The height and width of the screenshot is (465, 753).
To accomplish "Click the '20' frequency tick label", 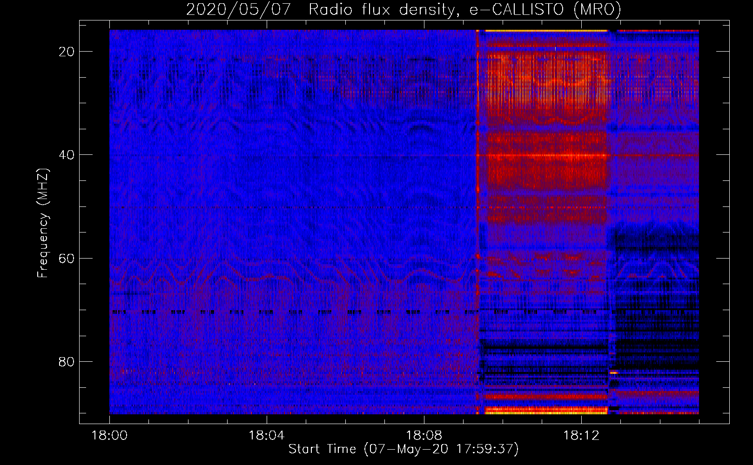I will [x=67, y=52].
